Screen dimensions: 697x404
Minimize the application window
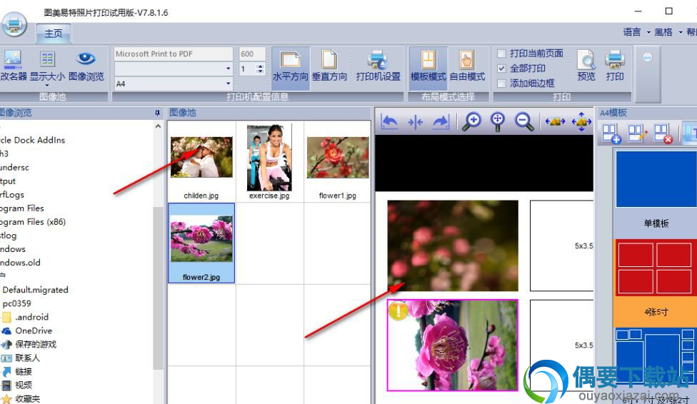point(638,11)
